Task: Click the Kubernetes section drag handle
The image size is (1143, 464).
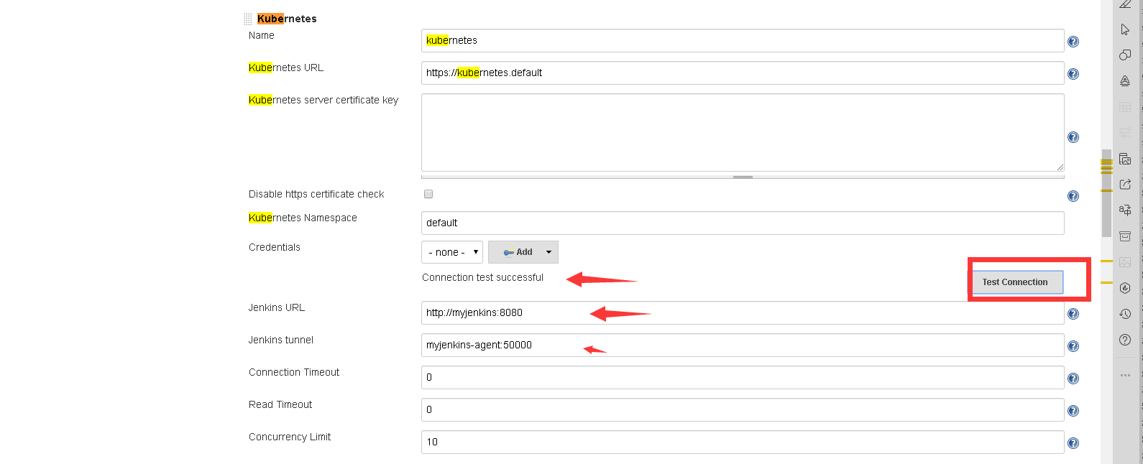Action: pos(248,19)
